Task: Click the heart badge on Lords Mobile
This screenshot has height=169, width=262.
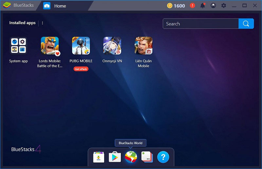Action: (x=58, y=54)
